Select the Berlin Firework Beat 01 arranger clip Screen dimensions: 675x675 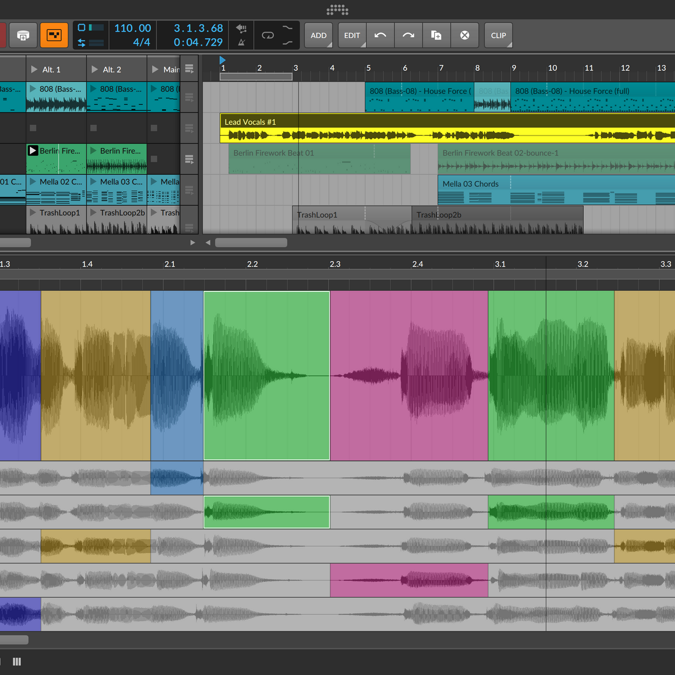coord(319,159)
